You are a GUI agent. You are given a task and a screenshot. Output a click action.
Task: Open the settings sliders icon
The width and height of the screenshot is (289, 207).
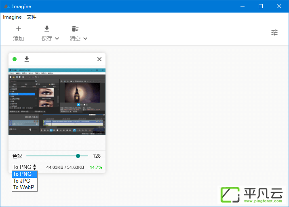click(x=274, y=32)
